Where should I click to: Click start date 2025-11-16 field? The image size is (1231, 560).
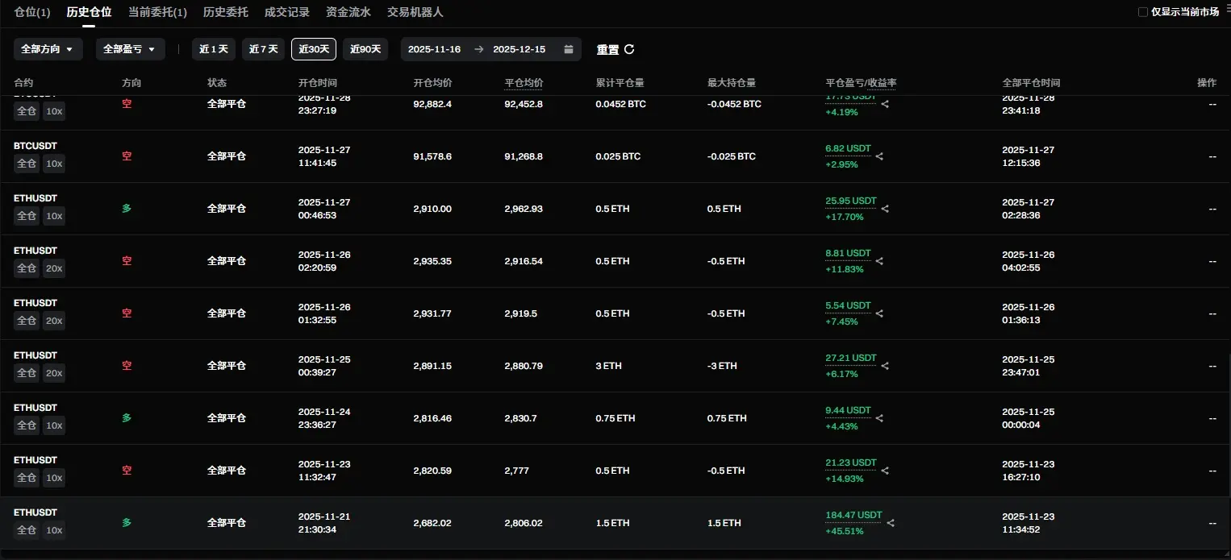tap(434, 49)
